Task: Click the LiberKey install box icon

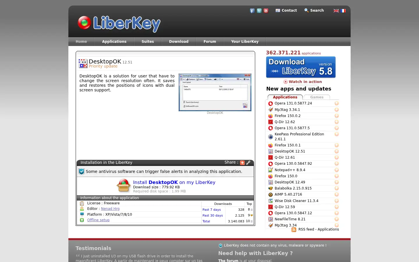Action: pos(123,185)
